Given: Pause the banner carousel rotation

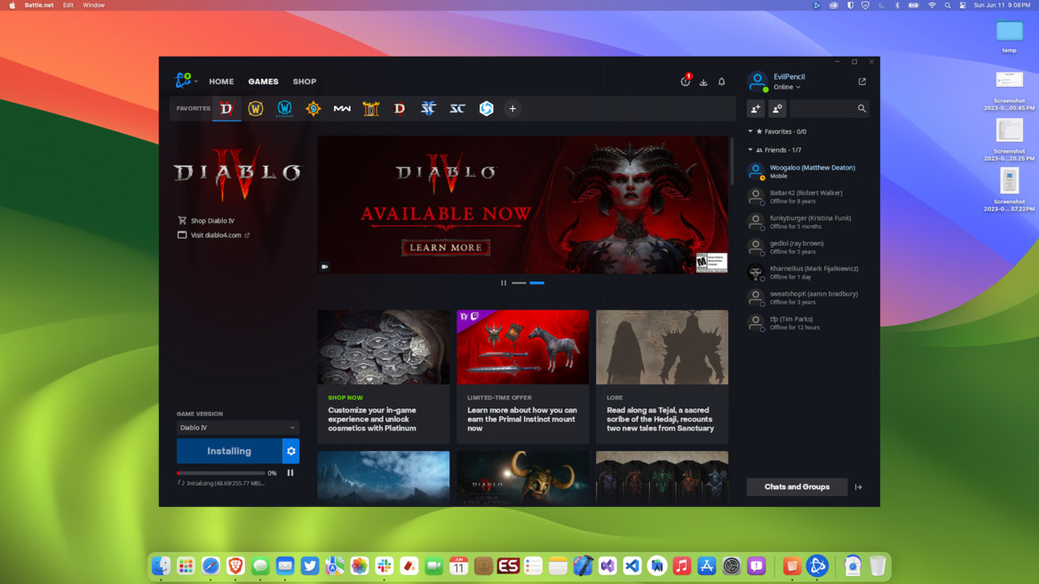Looking at the screenshot, I should [x=504, y=283].
